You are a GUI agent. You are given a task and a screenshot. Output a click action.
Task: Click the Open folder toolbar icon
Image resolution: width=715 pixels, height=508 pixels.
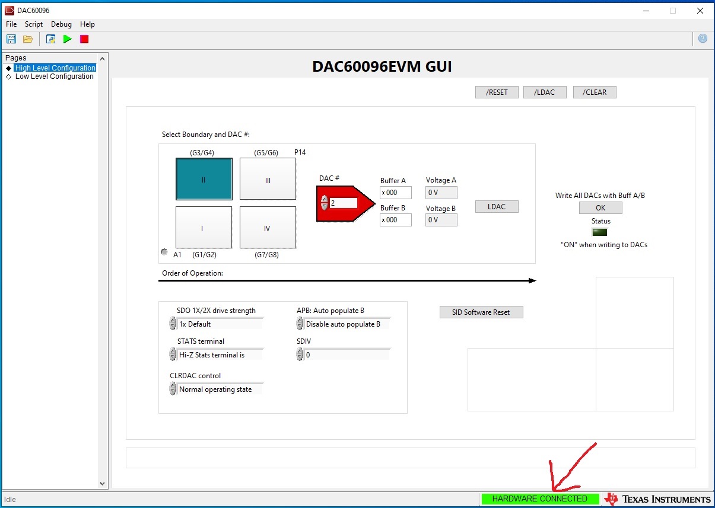pos(27,39)
